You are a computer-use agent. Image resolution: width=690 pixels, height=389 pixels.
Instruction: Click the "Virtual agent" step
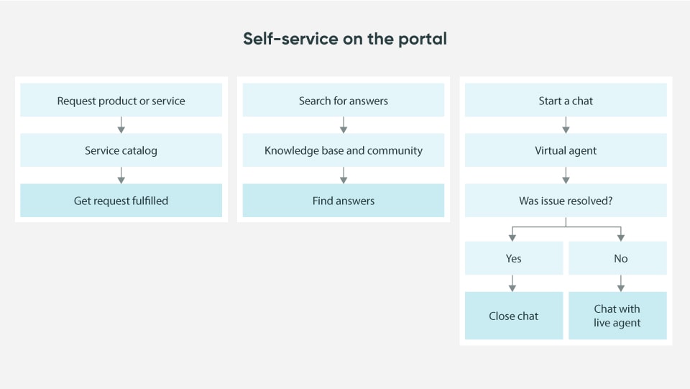[x=566, y=150]
